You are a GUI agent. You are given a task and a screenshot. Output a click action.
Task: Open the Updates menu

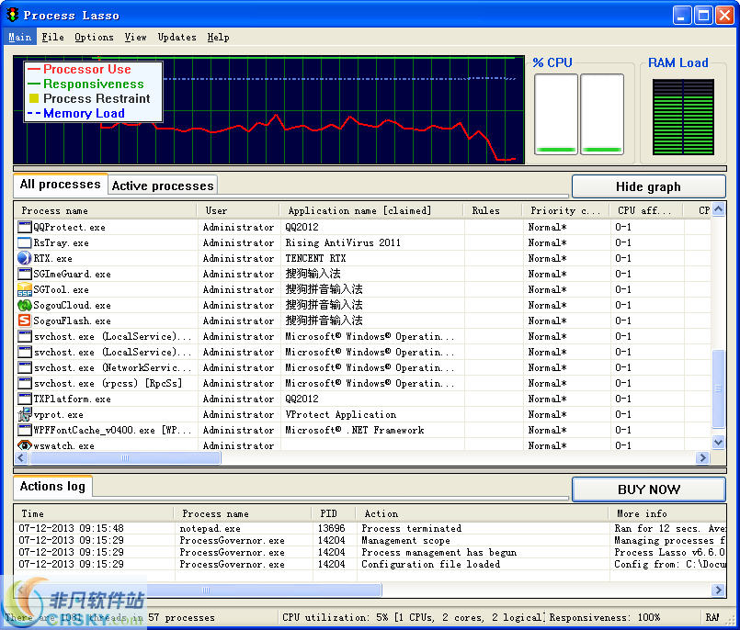point(176,38)
